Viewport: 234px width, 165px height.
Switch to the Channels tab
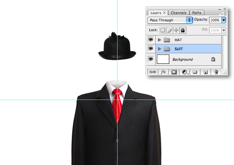click(179, 13)
